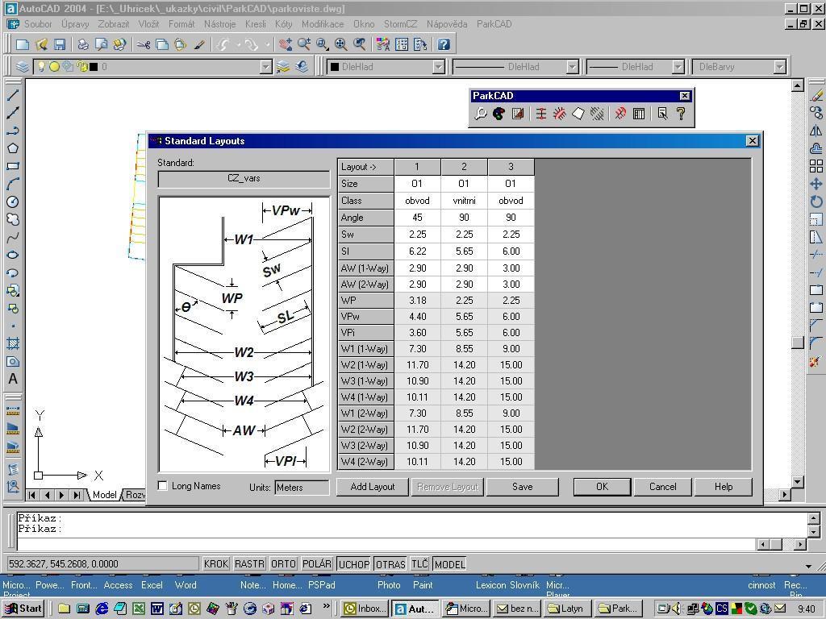Open the Modifikace menu

[x=323, y=24]
